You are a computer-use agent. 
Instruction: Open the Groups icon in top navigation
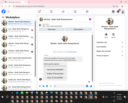[x=87, y=12]
